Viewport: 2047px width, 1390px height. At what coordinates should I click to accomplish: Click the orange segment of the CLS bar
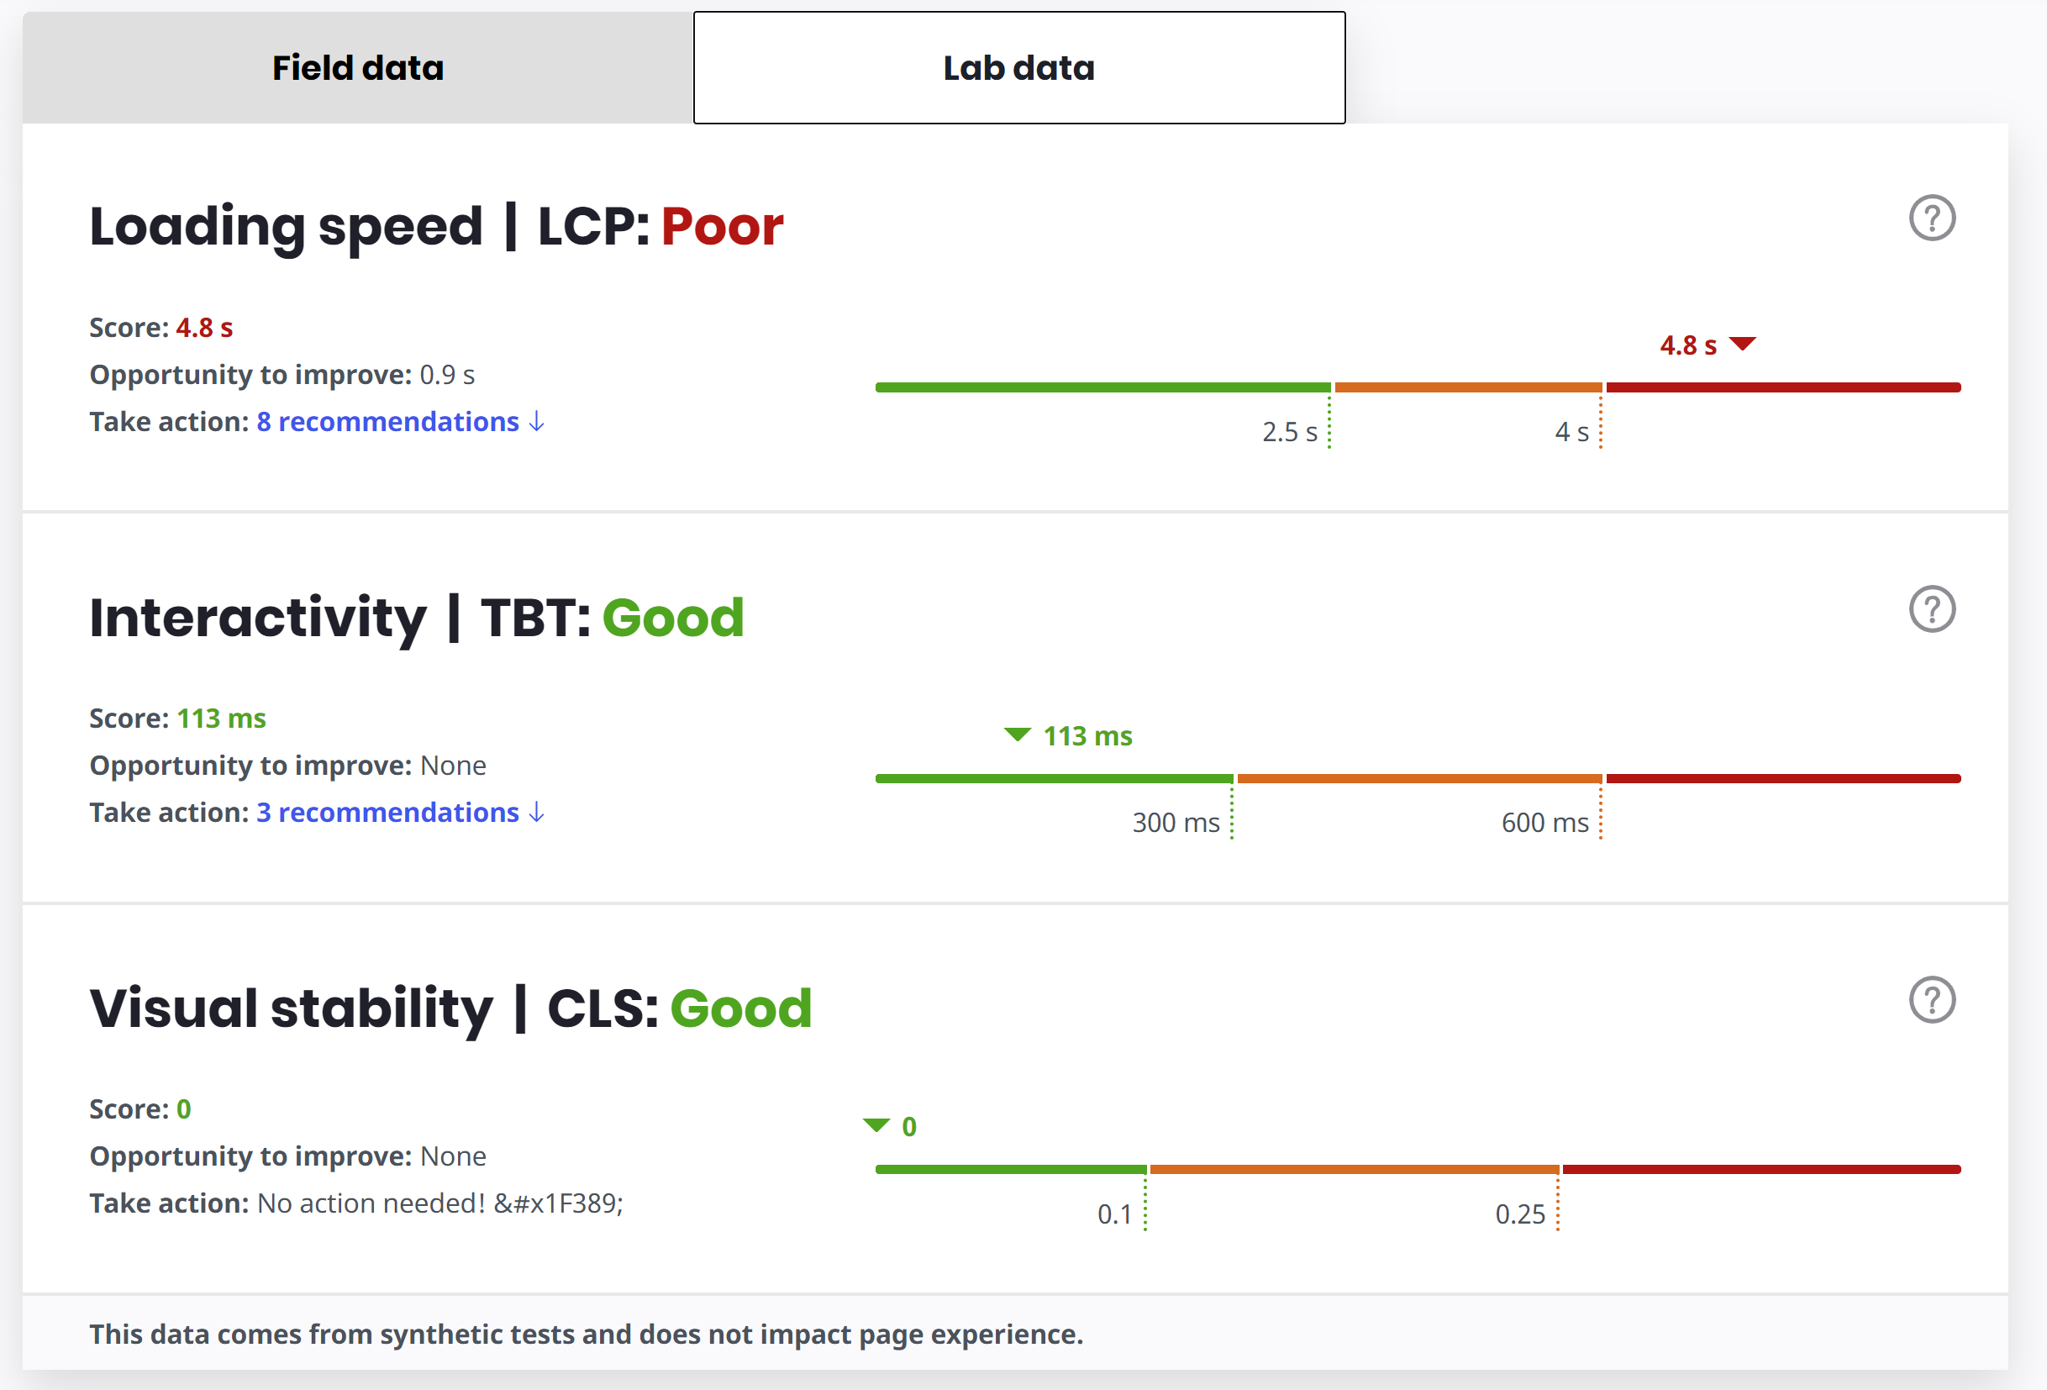1354,1170
